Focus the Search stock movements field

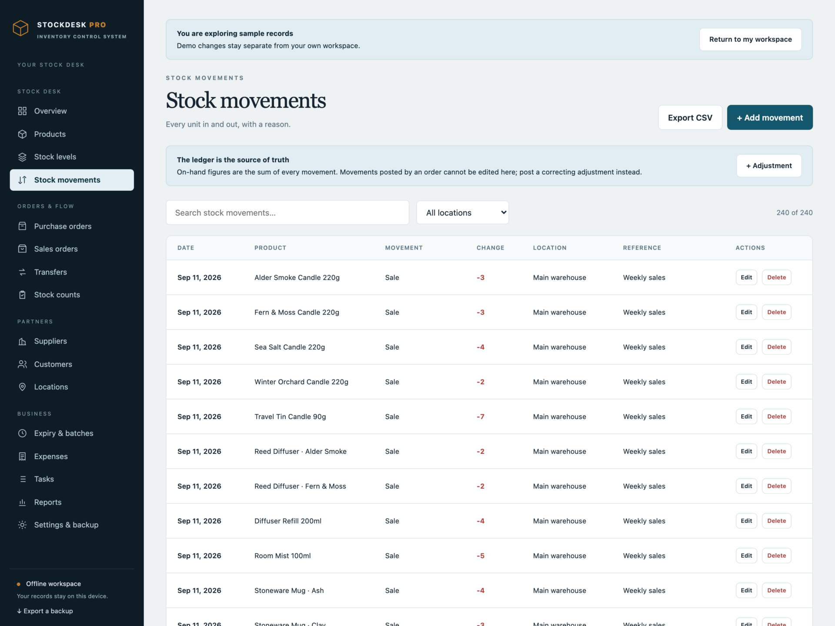287,213
